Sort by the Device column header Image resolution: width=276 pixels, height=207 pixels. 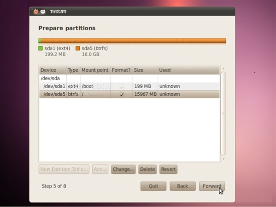pos(53,70)
